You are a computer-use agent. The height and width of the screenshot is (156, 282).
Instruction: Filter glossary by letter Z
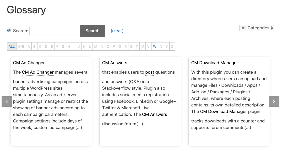[172, 47]
